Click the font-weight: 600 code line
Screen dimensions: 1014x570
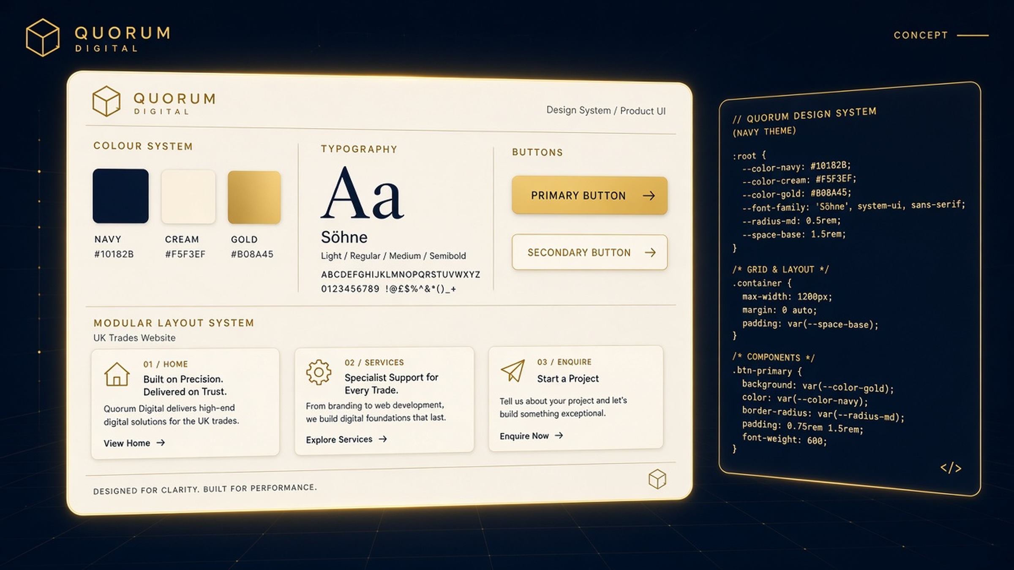[784, 440]
